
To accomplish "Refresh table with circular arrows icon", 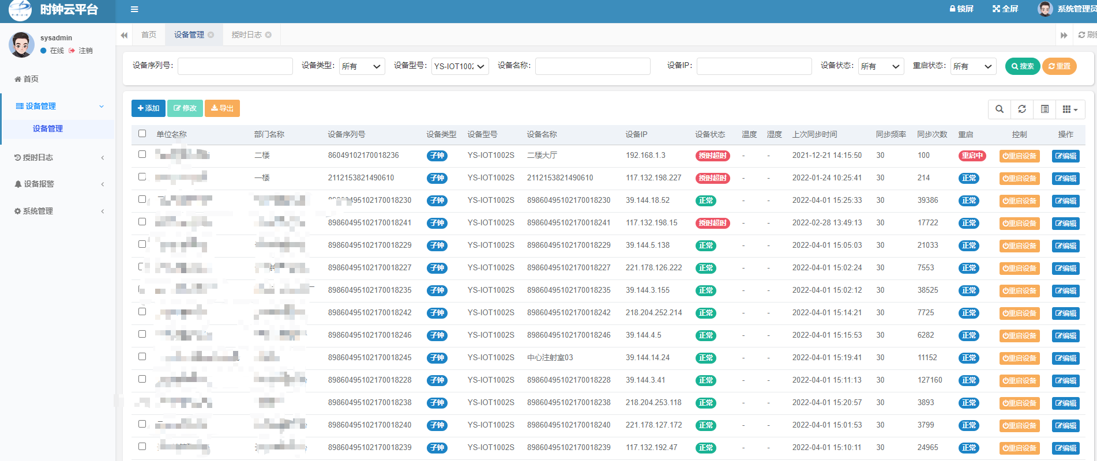I will 1022,109.
